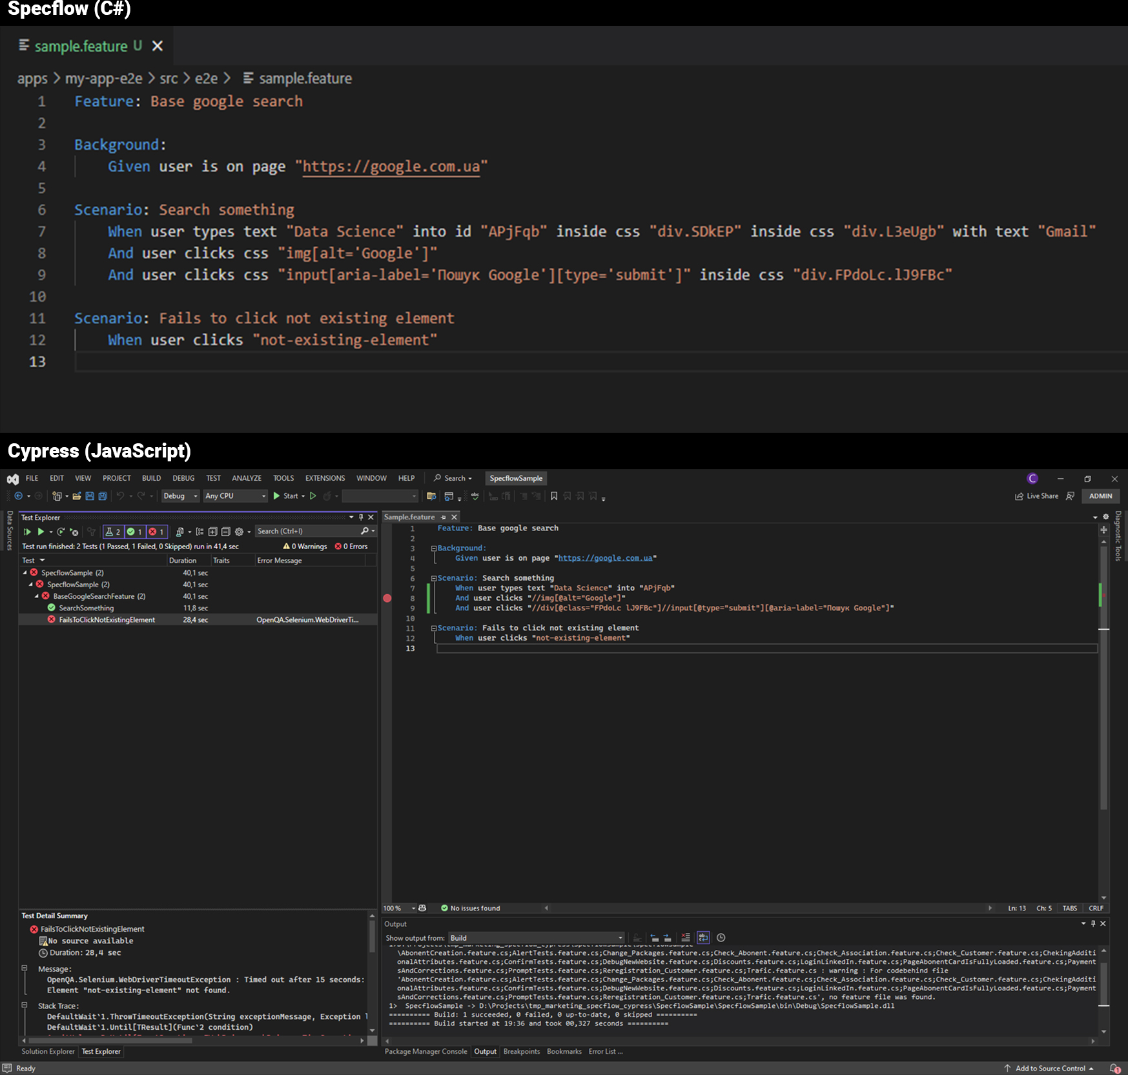Image resolution: width=1128 pixels, height=1075 pixels.
Task: Click the Open File folder icon in toolbar
Action: pyautogui.click(x=77, y=496)
